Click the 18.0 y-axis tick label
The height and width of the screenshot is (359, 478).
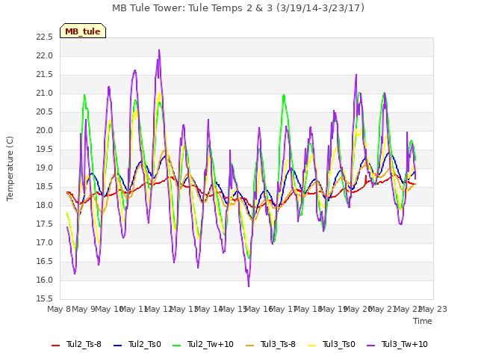45,206
